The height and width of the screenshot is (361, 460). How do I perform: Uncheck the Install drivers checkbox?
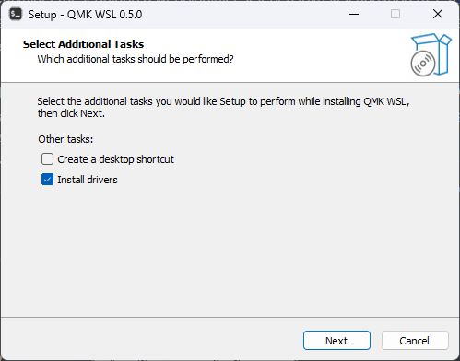(47, 180)
